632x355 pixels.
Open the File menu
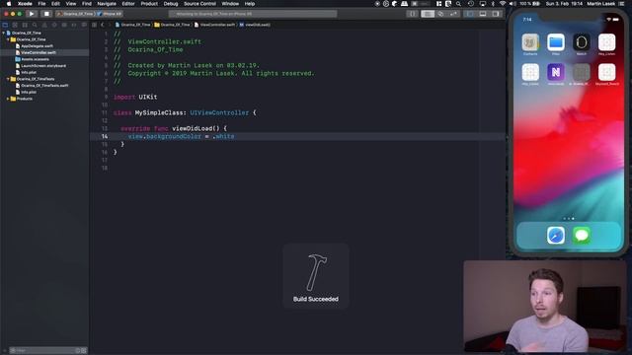click(41, 4)
